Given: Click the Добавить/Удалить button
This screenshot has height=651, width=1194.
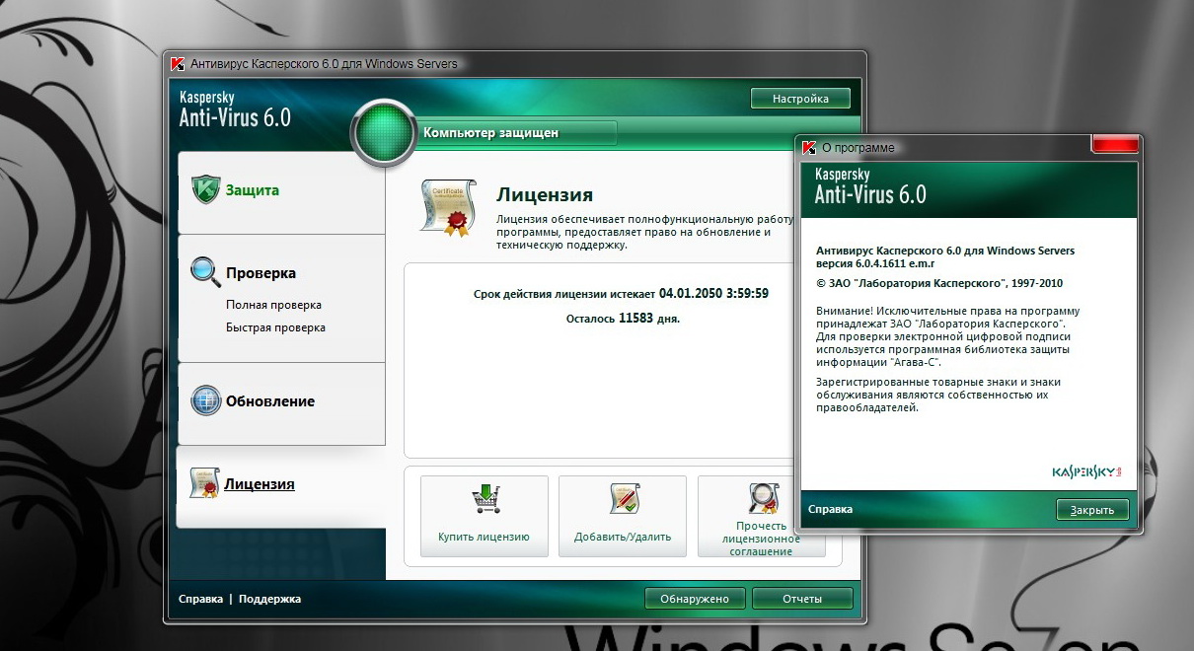Looking at the screenshot, I should [623, 516].
